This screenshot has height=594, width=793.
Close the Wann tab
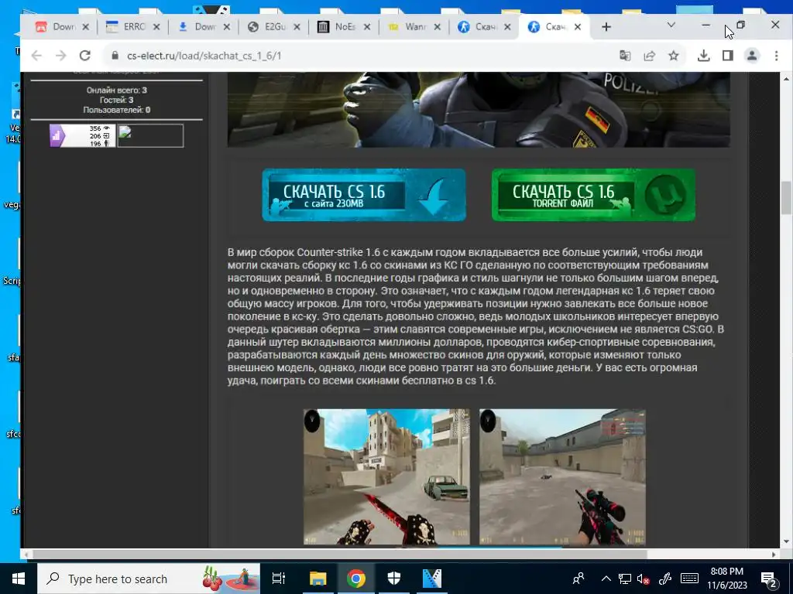(x=438, y=27)
